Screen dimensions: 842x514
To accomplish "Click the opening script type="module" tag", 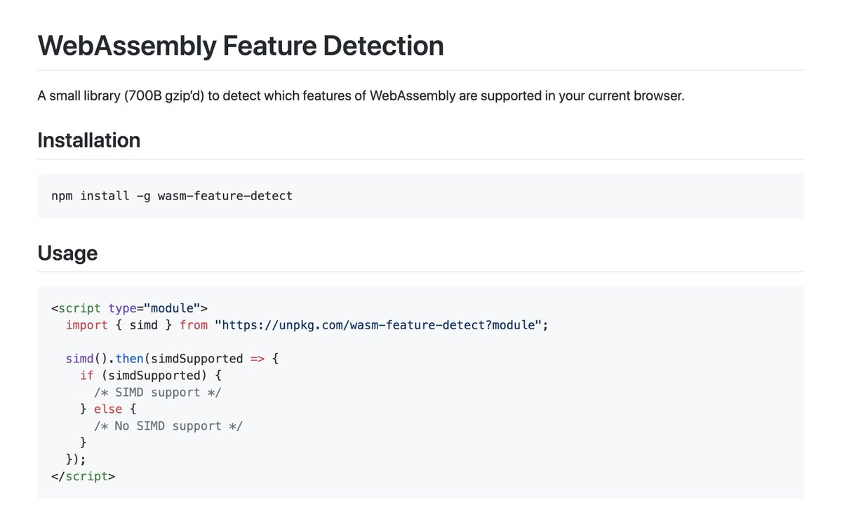I will (x=130, y=308).
